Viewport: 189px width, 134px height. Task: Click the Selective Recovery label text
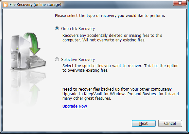pyautogui.click(x=78, y=59)
